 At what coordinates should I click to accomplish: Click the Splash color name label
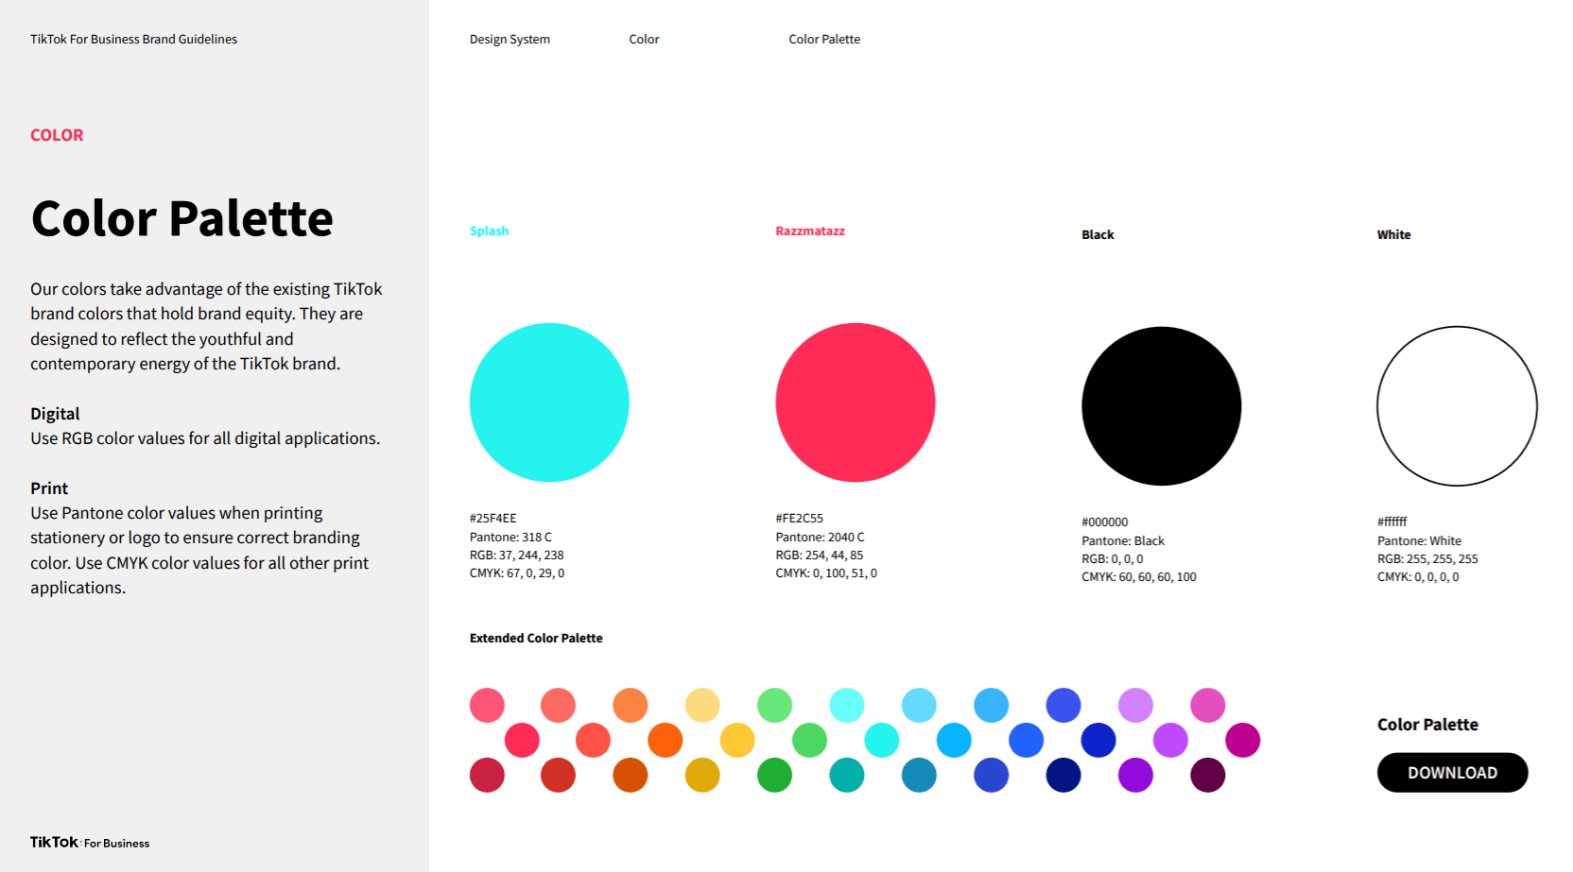pos(489,231)
